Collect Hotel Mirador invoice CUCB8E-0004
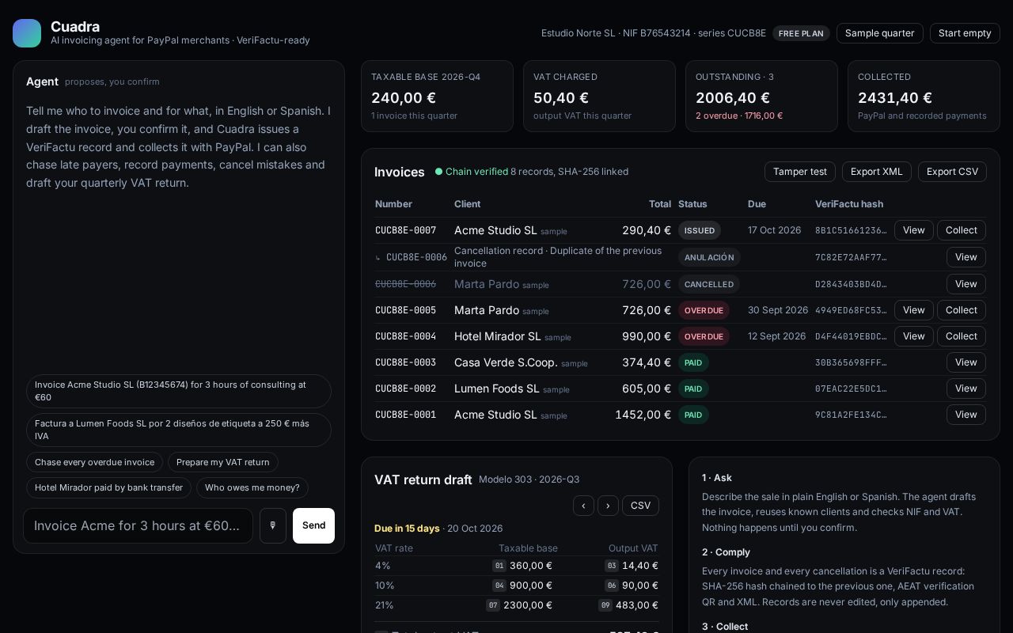Screen dimensions: 1013x633 tap(961, 336)
